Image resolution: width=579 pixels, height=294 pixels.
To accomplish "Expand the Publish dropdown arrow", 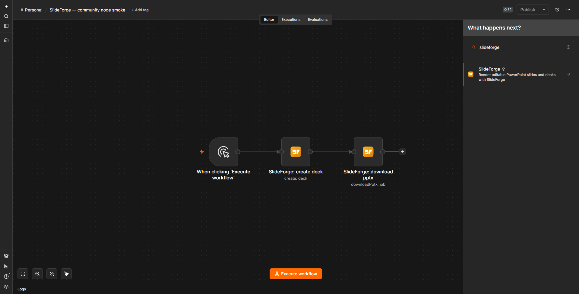I will 544,10.
